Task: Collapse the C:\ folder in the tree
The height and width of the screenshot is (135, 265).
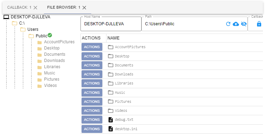Action: point(15,23)
